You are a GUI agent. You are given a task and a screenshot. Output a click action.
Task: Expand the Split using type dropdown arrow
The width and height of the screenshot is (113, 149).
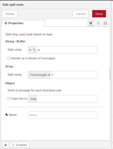30,50
